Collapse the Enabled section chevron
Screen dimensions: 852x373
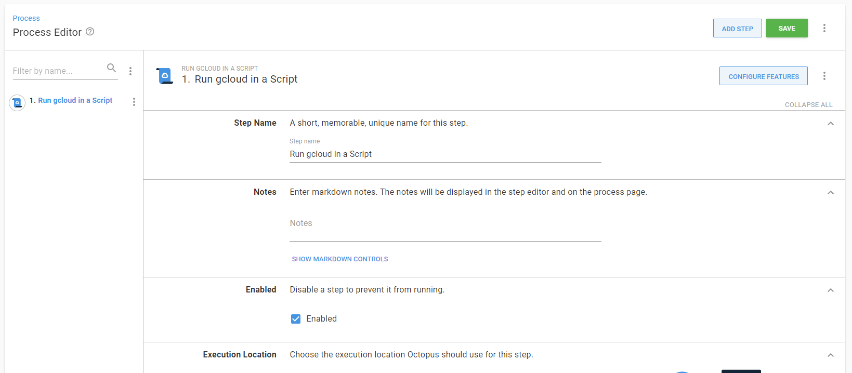click(x=830, y=290)
